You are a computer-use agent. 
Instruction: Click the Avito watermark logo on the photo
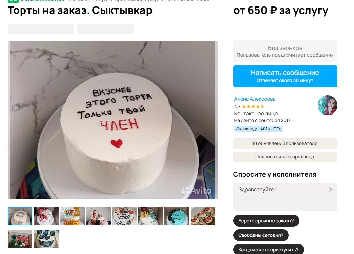tap(196, 191)
